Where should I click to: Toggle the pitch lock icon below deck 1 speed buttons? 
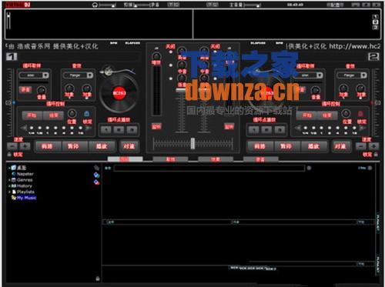[9, 154]
